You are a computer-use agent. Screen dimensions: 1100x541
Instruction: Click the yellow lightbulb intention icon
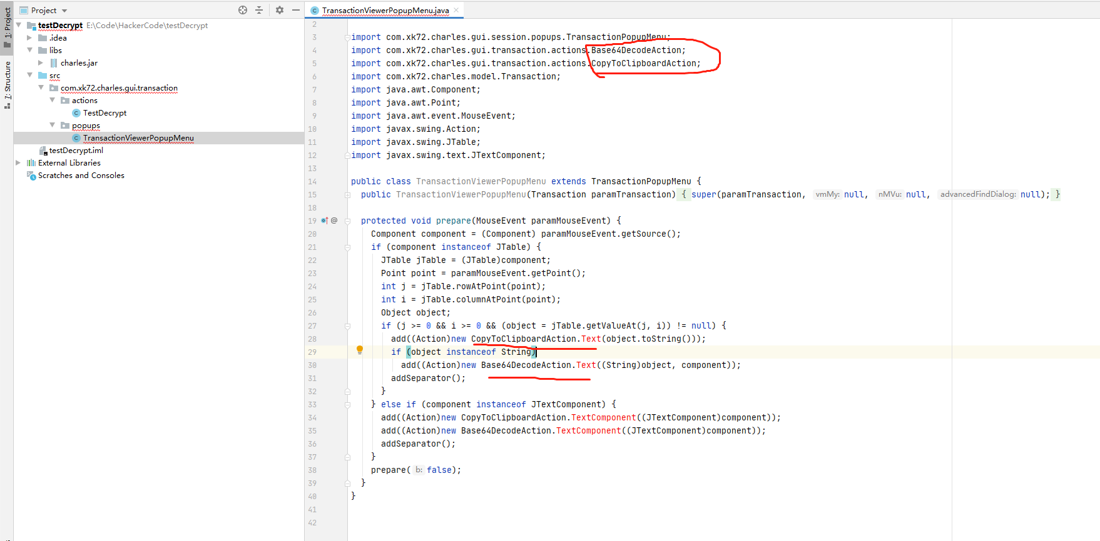(x=360, y=350)
